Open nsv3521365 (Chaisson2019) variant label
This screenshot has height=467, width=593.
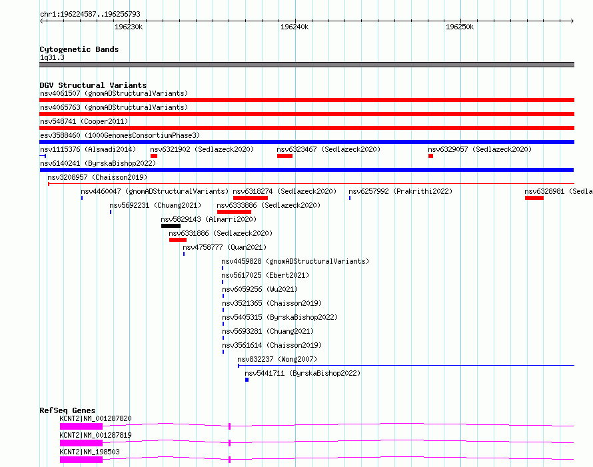[x=272, y=303]
